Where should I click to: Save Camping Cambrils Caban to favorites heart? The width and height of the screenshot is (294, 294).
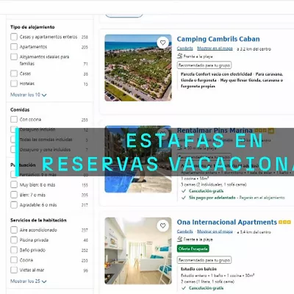pos(163,43)
